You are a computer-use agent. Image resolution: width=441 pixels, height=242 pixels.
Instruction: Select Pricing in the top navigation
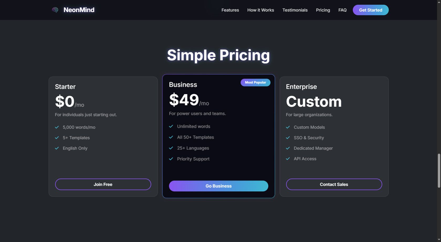323,10
